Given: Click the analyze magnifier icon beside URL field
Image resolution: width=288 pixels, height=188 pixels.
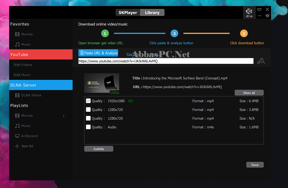Looking at the screenshot, I should click(261, 61).
